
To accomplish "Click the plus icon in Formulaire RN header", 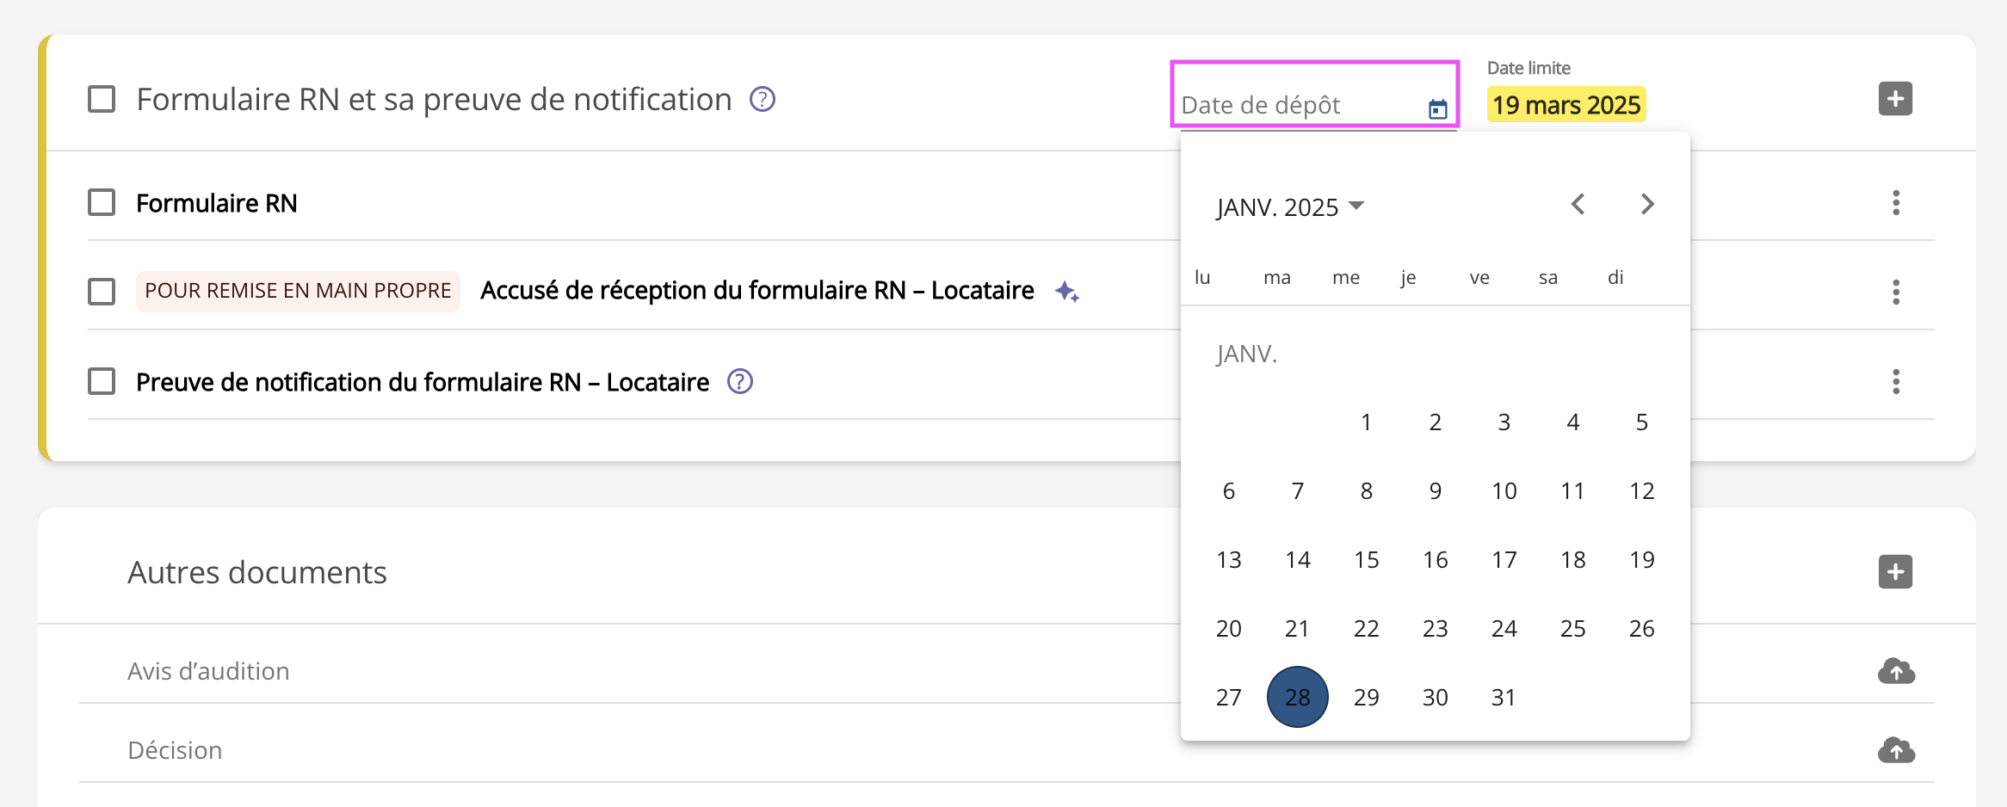I will [x=1894, y=99].
